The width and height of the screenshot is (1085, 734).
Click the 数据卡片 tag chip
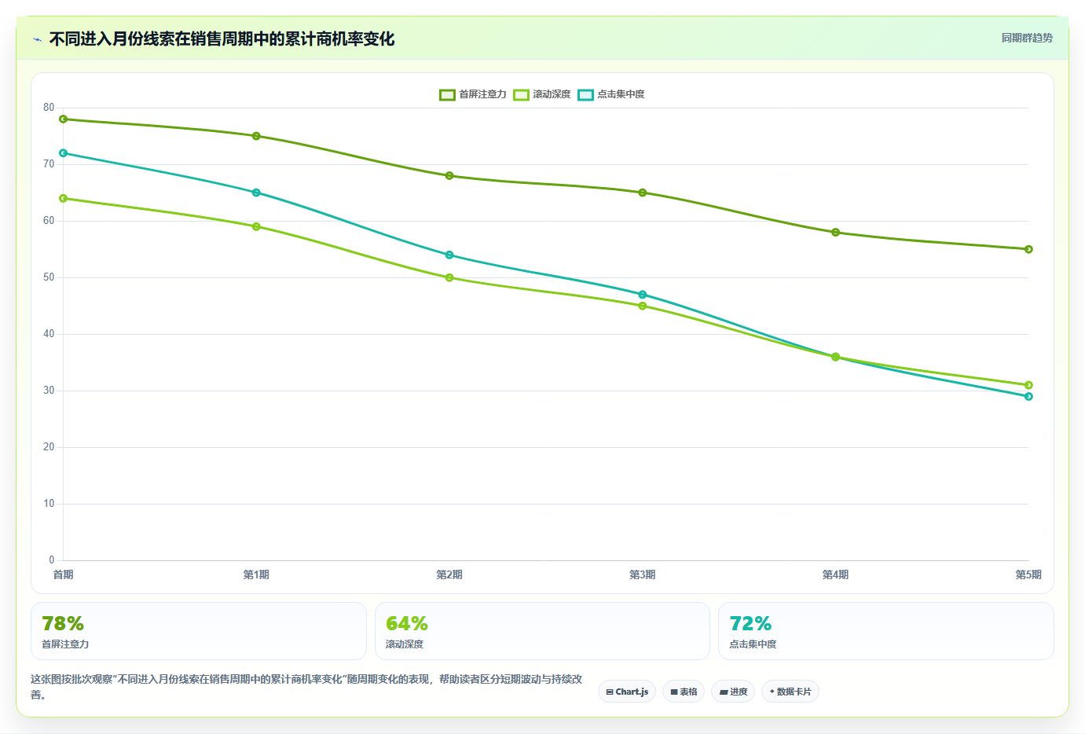point(790,692)
